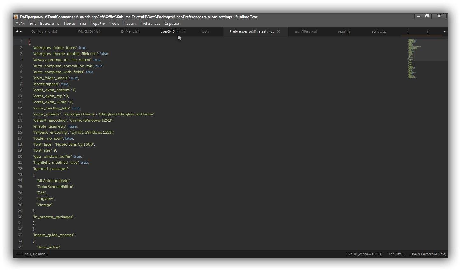Click the "LogView" entry
The height and width of the screenshot is (271, 461).
point(46,199)
